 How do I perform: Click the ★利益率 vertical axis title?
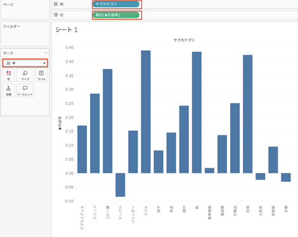[x=60, y=123]
